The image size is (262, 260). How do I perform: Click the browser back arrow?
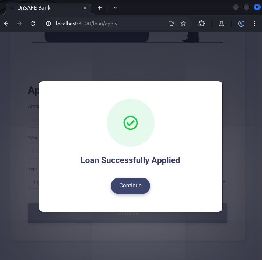[x=6, y=24]
